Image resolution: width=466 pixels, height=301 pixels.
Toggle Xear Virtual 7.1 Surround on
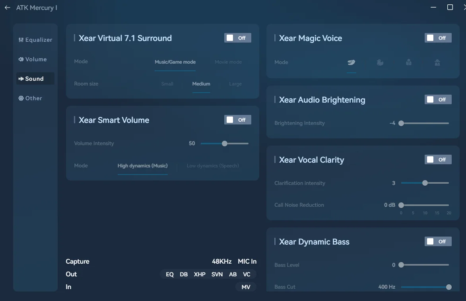tap(237, 38)
